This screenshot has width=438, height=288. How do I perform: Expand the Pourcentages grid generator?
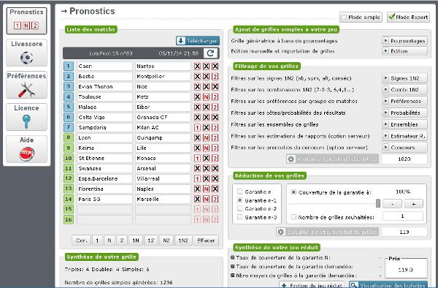pos(404,41)
